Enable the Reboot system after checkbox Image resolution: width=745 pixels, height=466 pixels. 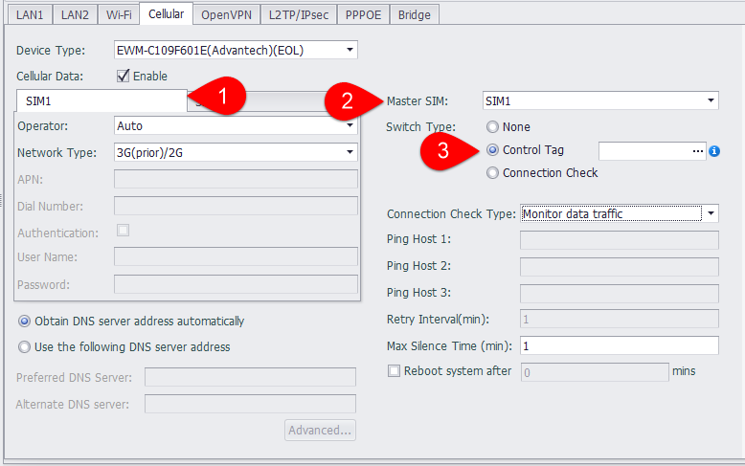click(x=394, y=371)
